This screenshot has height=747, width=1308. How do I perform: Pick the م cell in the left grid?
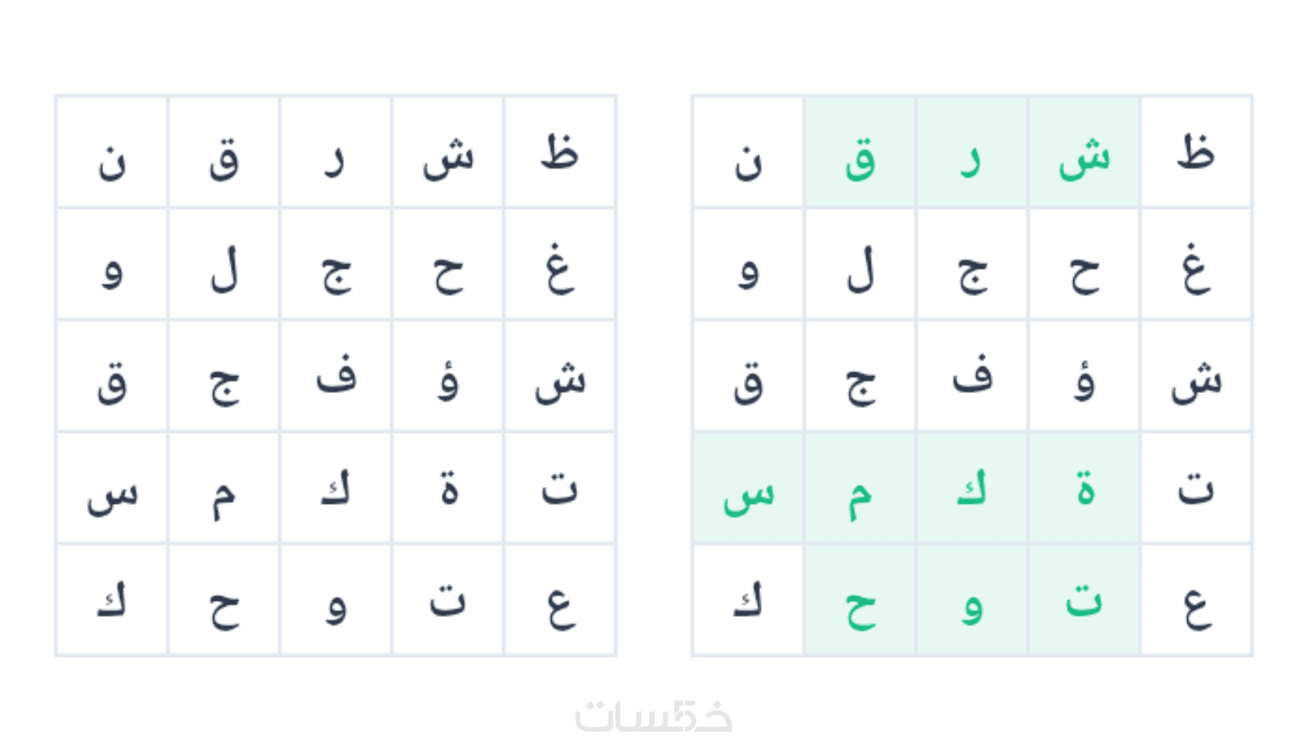click(x=224, y=488)
